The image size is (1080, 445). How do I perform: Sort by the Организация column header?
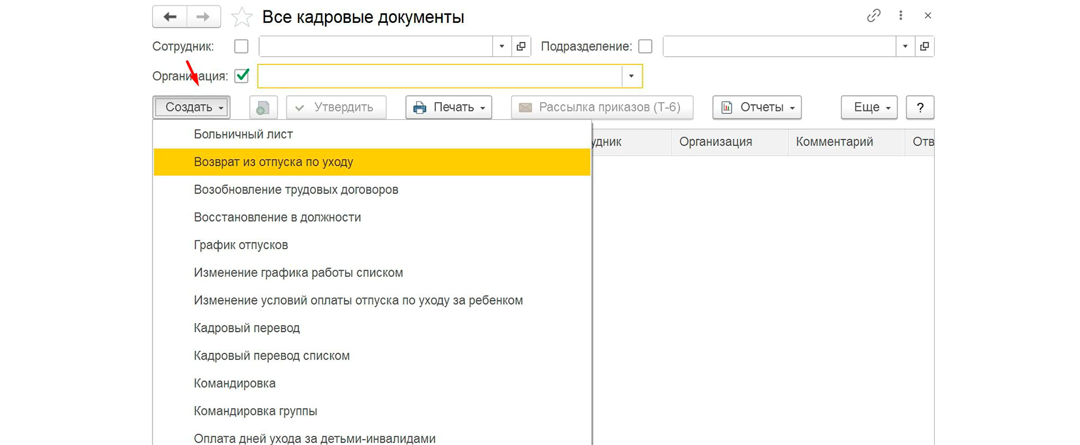point(729,142)
